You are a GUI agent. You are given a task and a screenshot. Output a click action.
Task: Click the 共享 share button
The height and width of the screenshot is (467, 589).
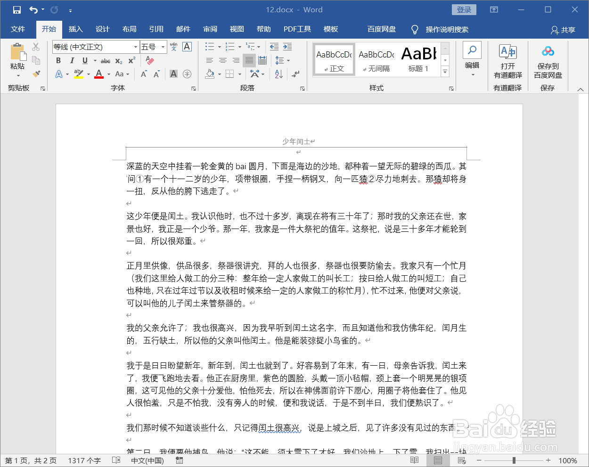pos(563,30)
